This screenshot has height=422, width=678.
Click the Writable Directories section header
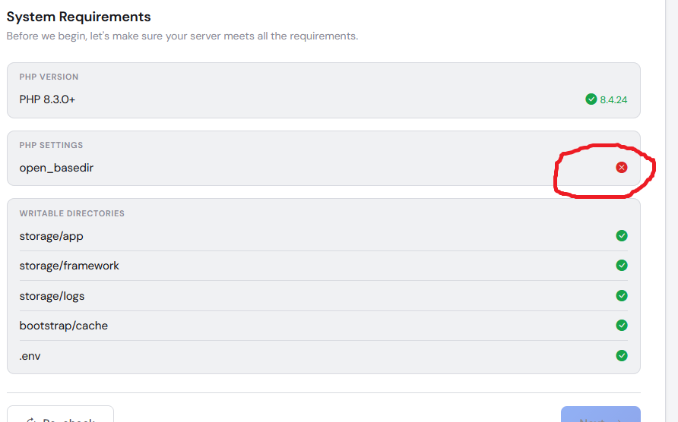(71, 213)
